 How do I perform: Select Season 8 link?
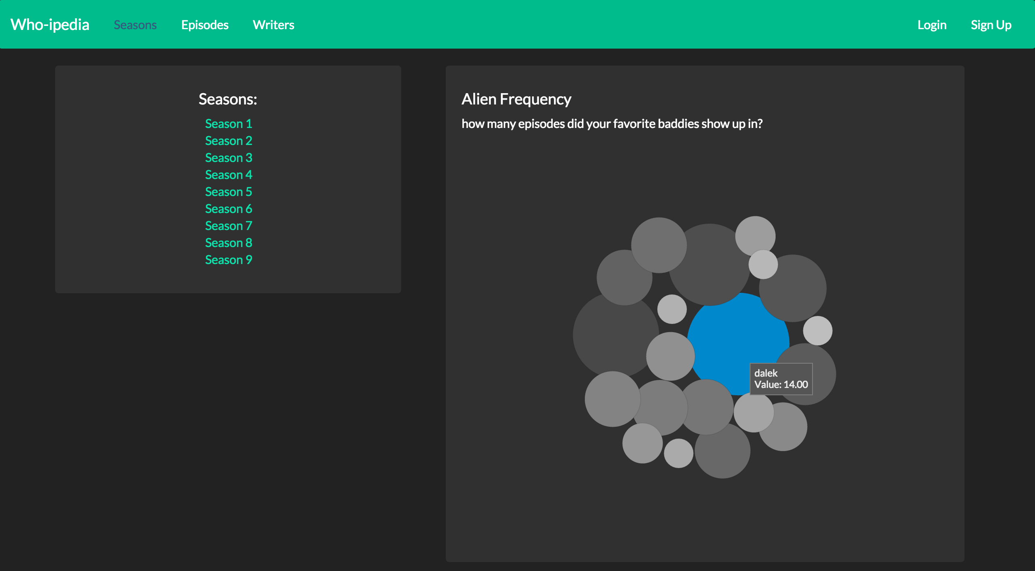pyautogui.click(x=229, y=243)
